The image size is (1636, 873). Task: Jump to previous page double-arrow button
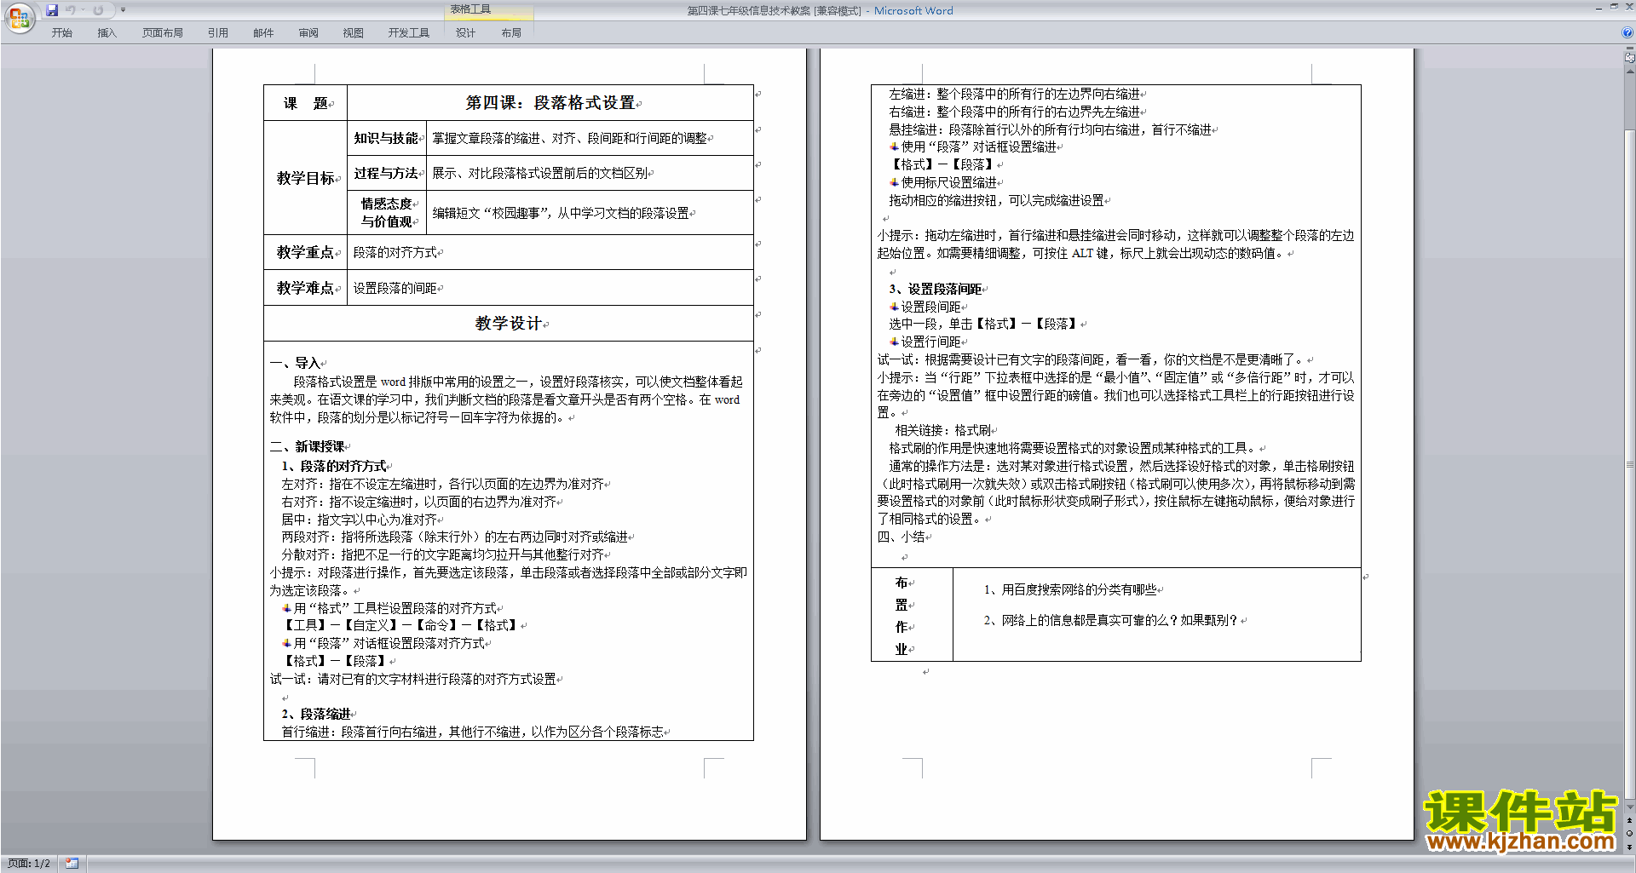(x=1629, y=821)
